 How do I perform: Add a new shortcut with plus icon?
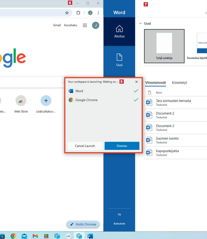coord(46,101)
